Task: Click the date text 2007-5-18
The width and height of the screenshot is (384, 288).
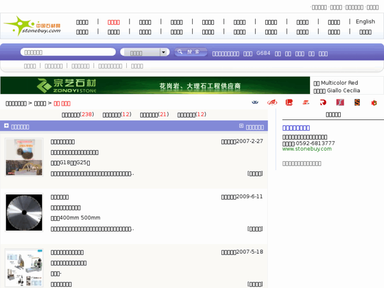Action: [x=250, y=252]
